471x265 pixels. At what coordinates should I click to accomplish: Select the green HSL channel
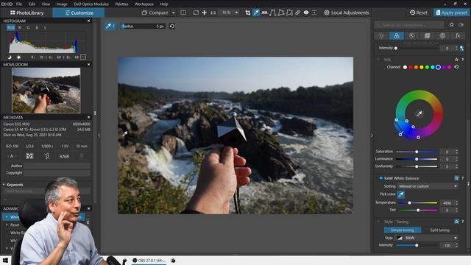427,67
